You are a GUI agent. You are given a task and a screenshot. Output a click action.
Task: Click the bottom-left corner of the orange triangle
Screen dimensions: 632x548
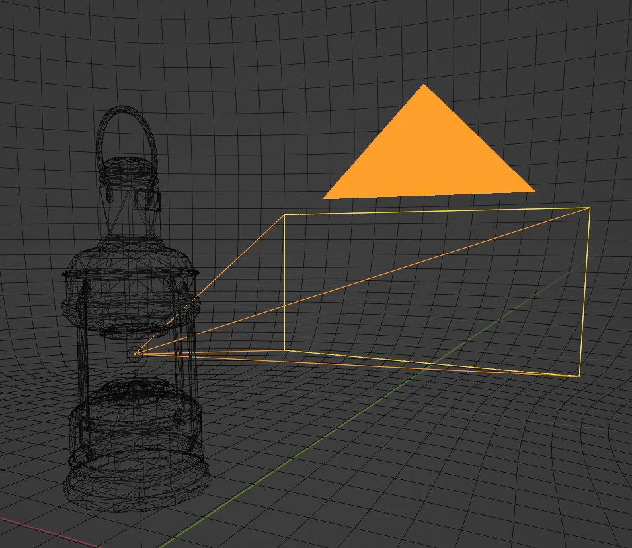pyautogui.click(x=325, y=197)
